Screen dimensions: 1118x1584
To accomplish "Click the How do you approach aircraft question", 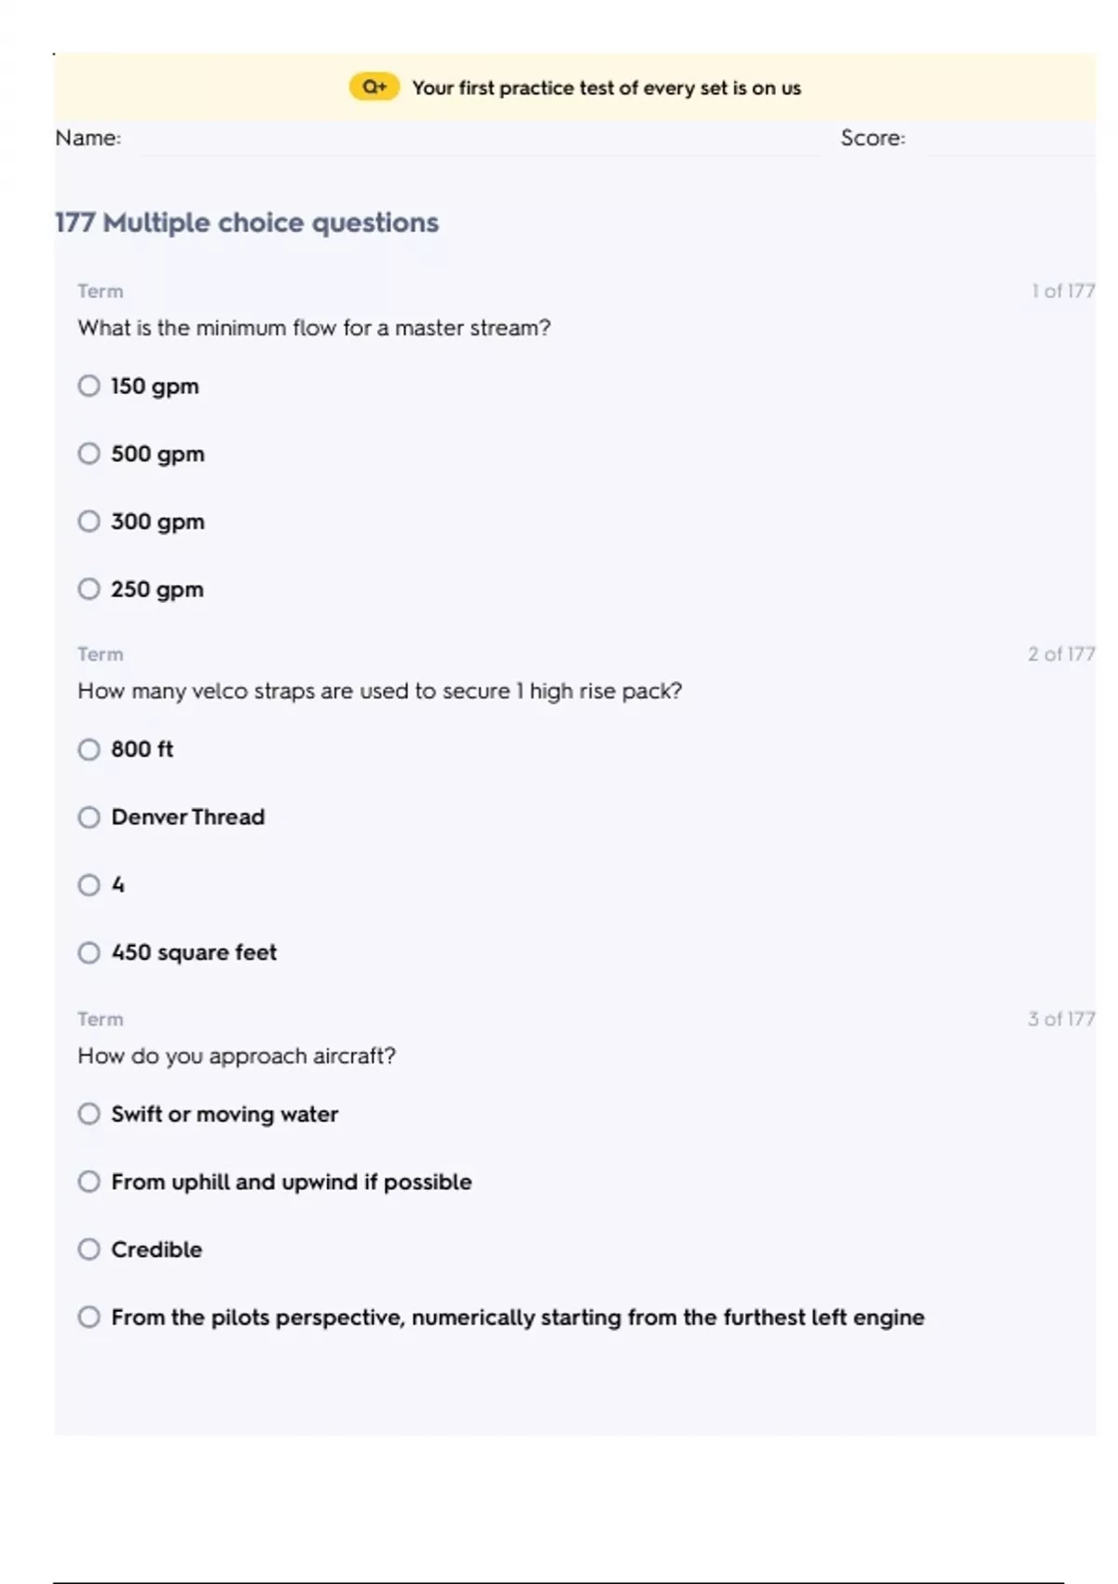I will coord(237,1056).
